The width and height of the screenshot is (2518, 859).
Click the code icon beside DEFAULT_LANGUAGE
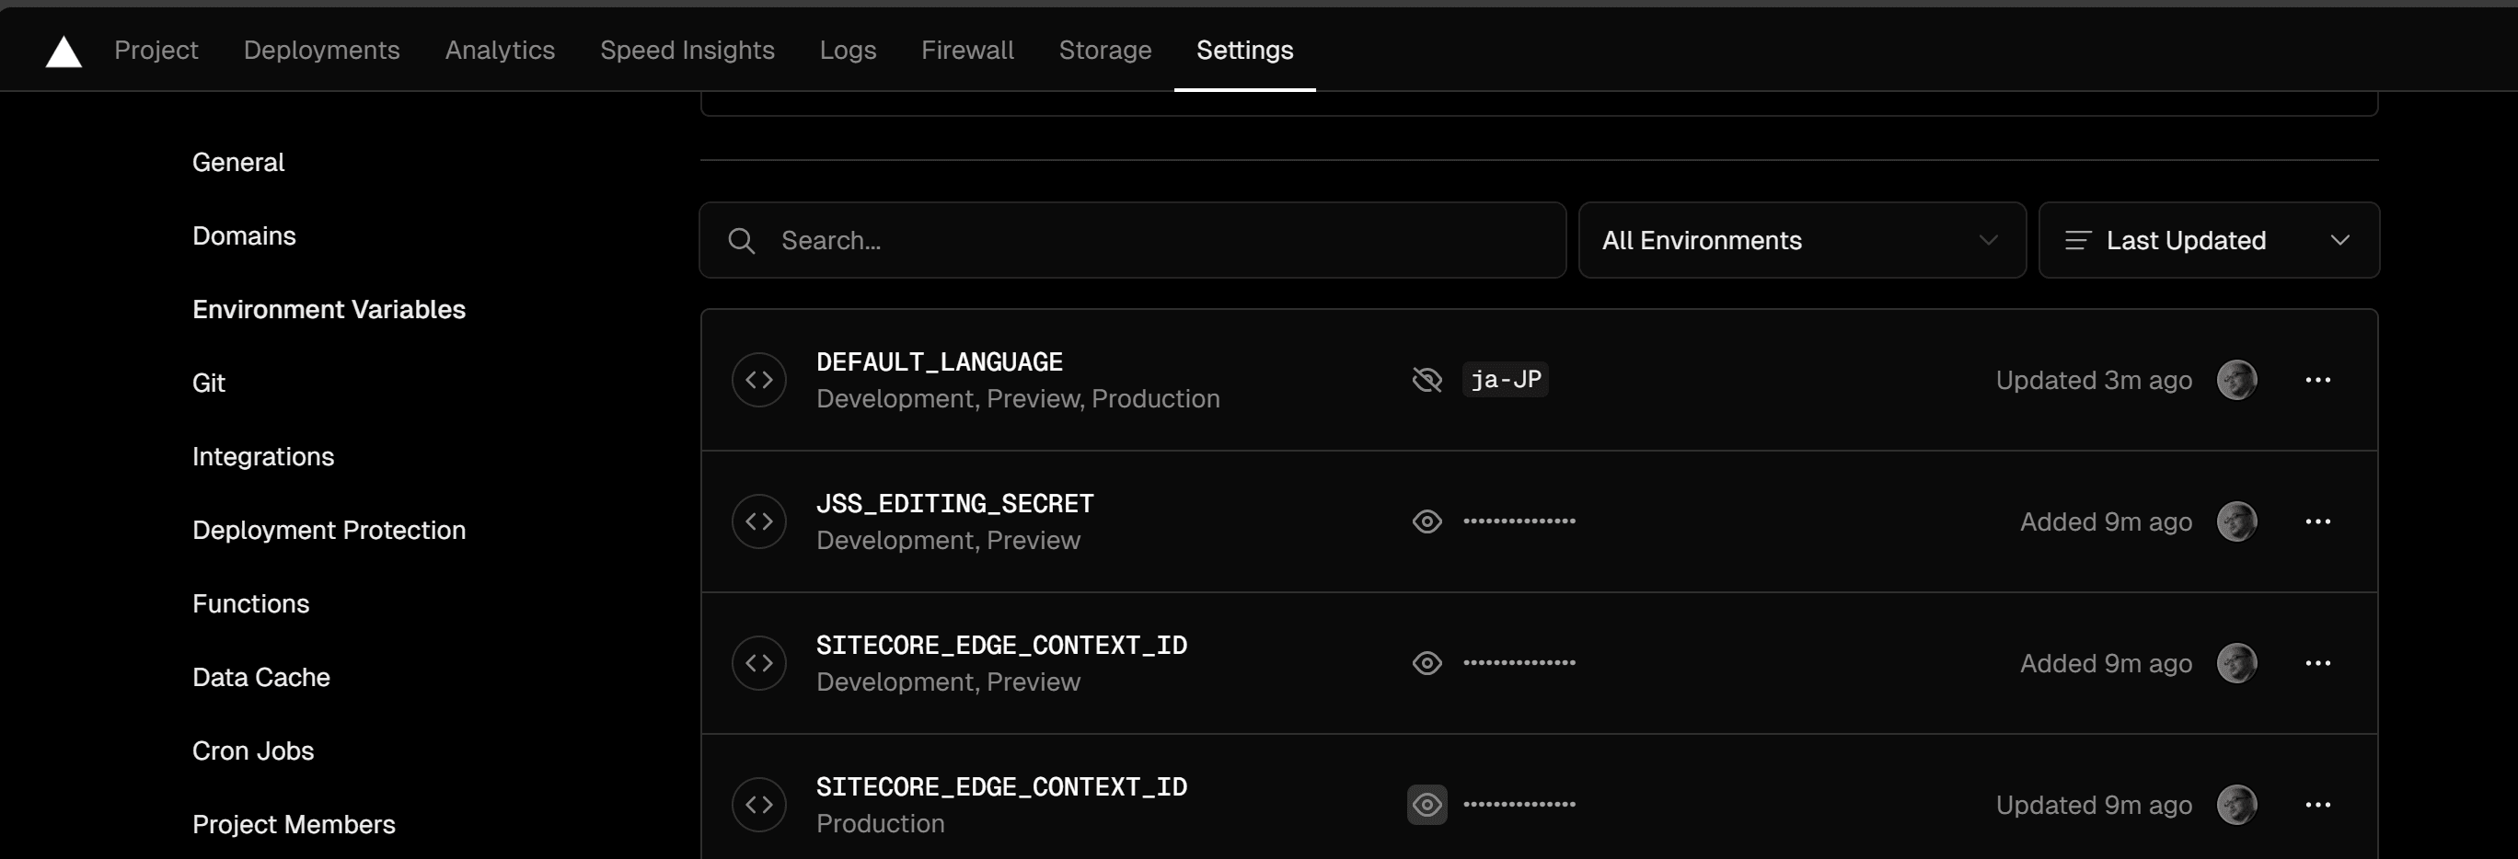[758, 380]
